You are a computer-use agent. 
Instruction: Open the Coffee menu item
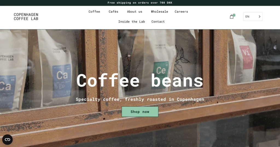point(94,11)
